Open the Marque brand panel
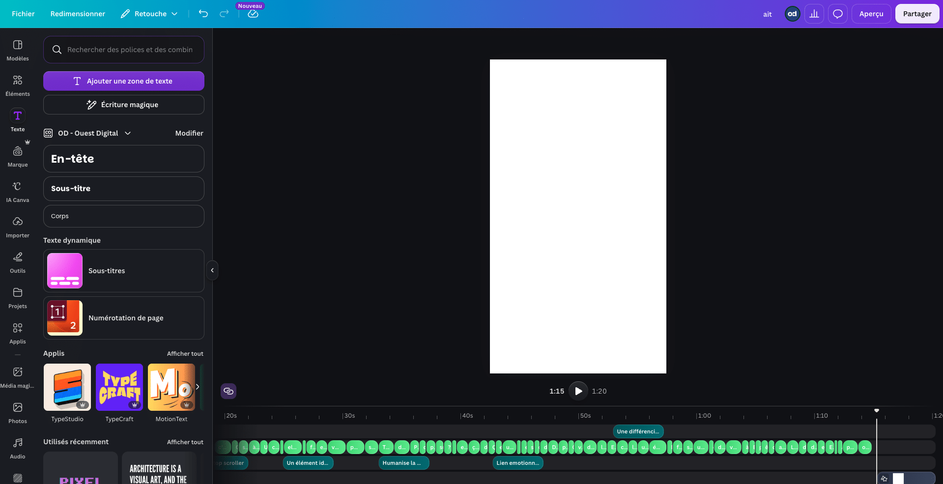943x484 pixels. click(18, 157)
